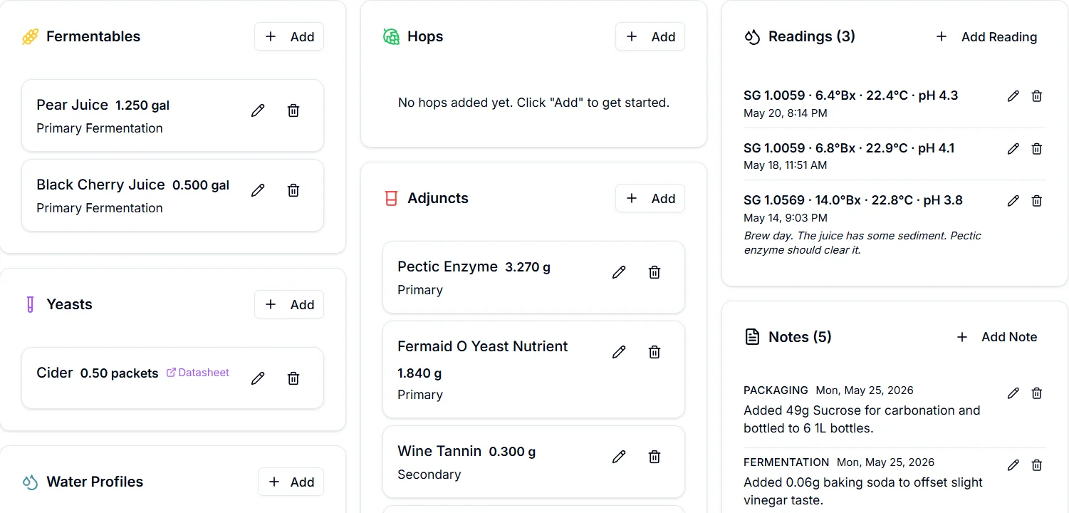Click the Yeasts test tube icon
1069x513 pixels.
pyautogui.click(x=30, y=305)
